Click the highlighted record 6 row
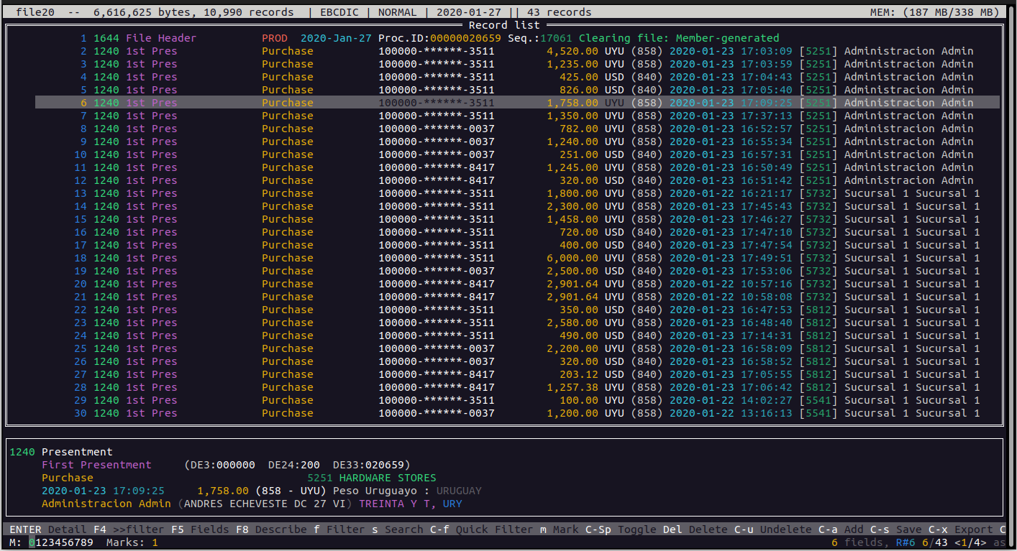Screen dimensions: 1017x551 point(503,103)
